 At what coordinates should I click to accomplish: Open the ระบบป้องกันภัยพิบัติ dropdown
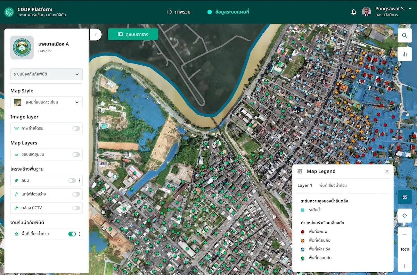pos(47,74)
